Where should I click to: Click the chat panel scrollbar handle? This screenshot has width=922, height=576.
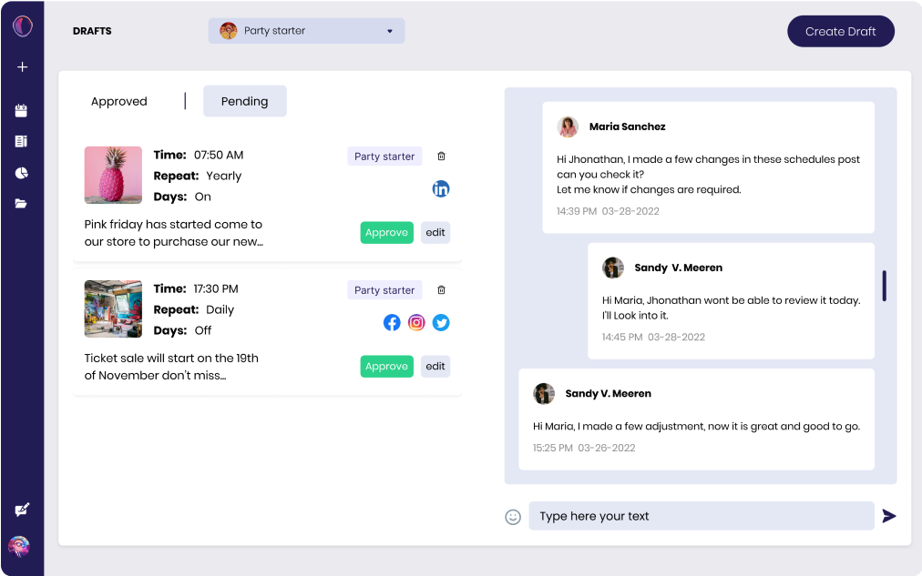click(884, 286)
